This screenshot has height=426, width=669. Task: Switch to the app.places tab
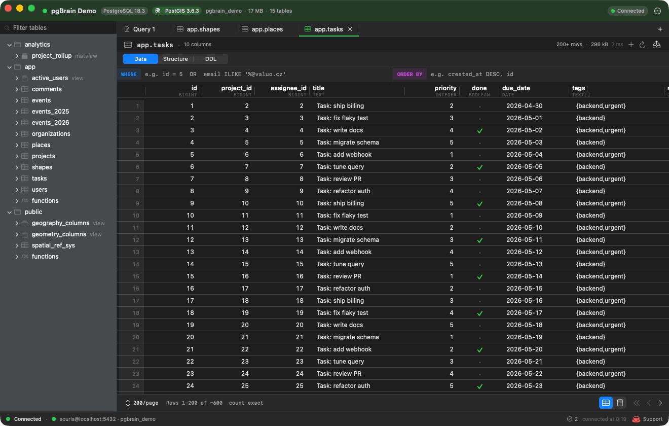[263, 29]
